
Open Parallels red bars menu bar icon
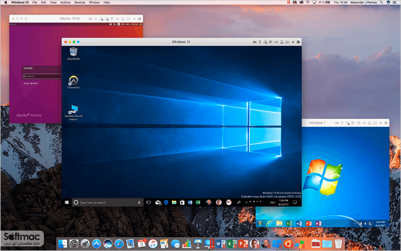(x=289, y=2)
